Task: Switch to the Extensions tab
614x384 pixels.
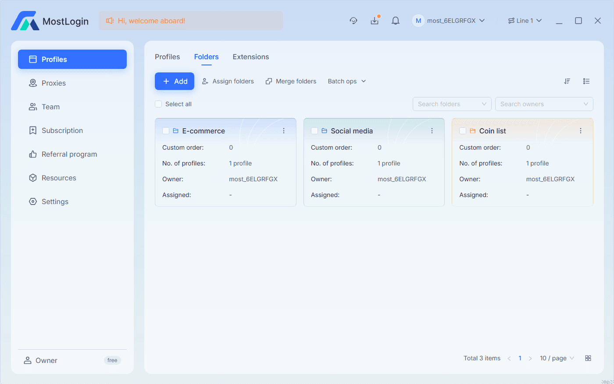Action: [251, 57]
